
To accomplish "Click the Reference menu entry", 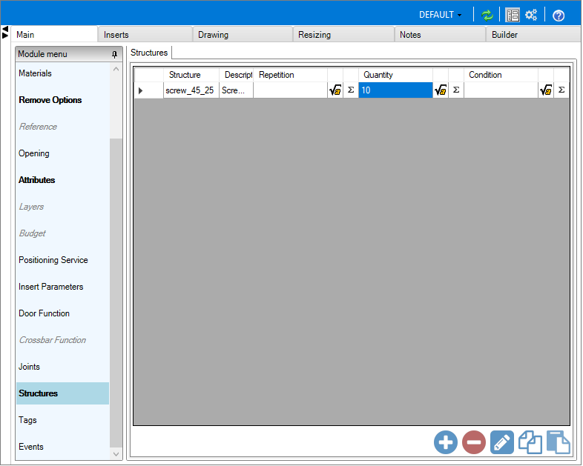I will [62, 127].
